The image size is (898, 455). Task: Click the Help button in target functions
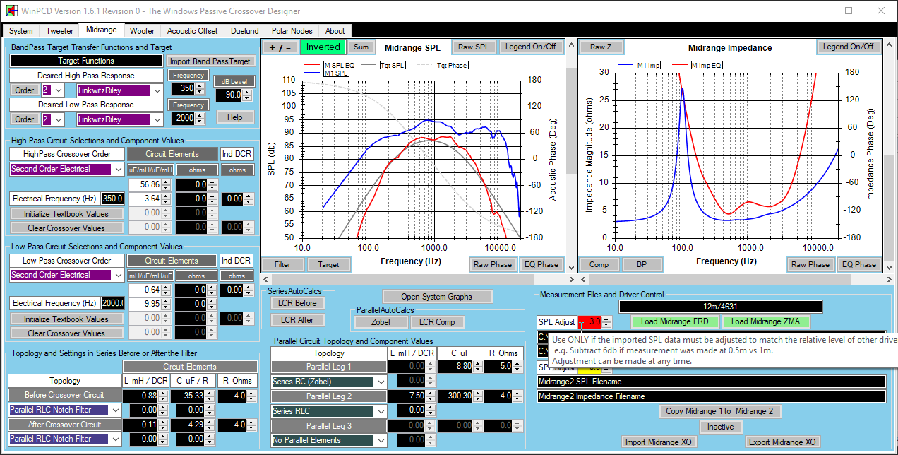click(x=234, y=117)
